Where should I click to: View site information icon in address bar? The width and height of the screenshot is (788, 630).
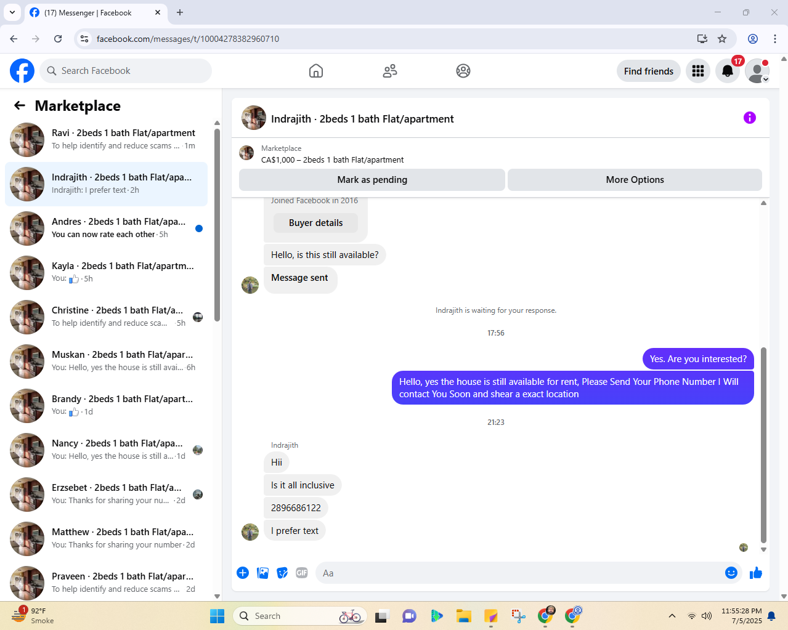coord(84,39)
